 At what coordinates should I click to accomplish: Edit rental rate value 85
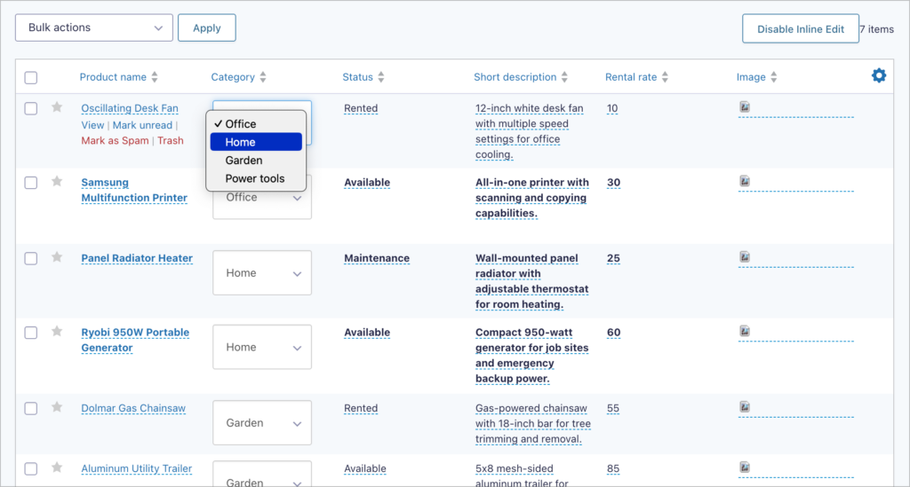click(x=613, y=468)
